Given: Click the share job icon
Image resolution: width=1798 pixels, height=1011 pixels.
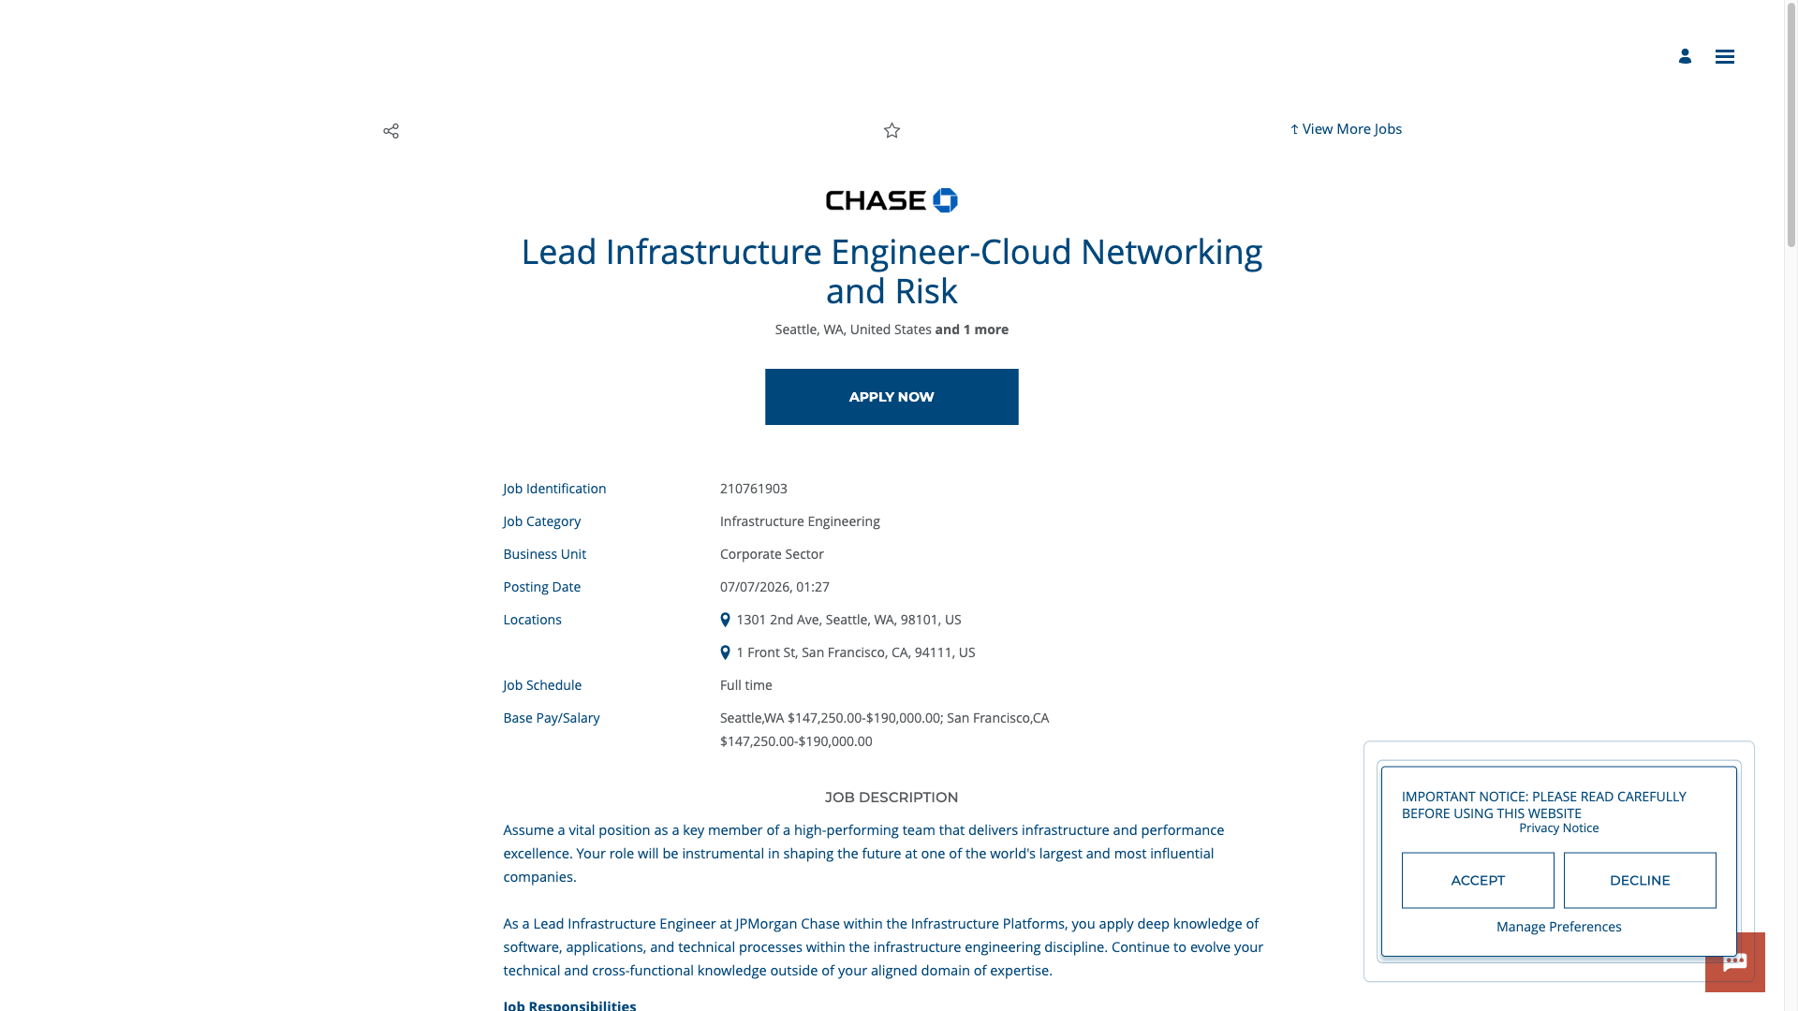Looking at the screenshot, I should coord(391,131).
